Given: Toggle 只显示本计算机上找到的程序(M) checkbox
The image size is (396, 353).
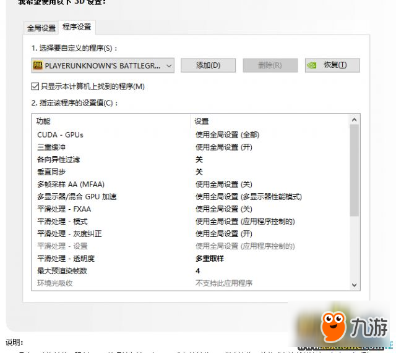Looking at the screenshot, I should [35, 86].
